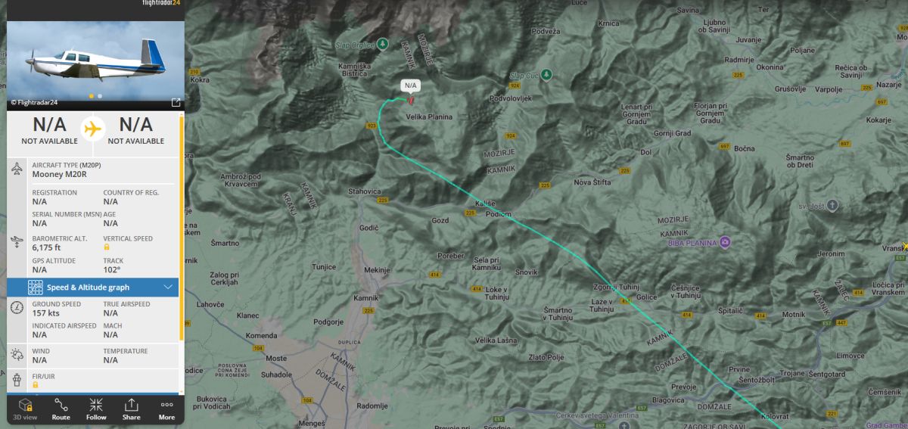Expand the Speed & Altitude graph
Screen dimensions: 908x429
[x=93, y=288]
